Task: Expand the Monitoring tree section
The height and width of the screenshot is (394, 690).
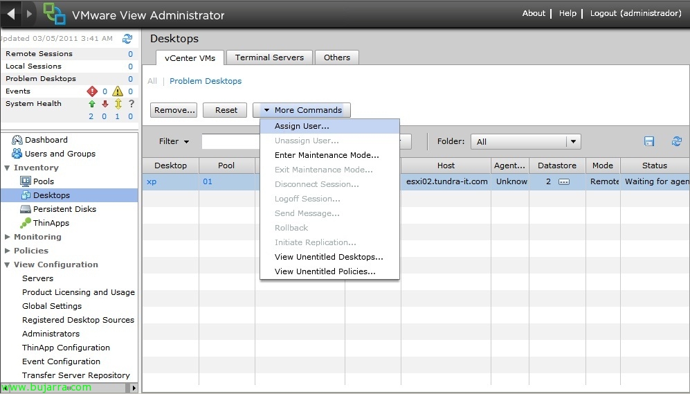Action: pos(7,237)
